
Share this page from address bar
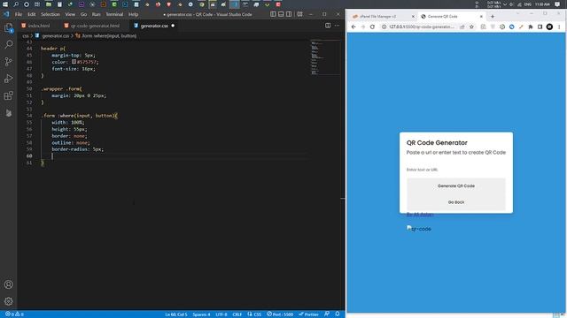(462, 26)
